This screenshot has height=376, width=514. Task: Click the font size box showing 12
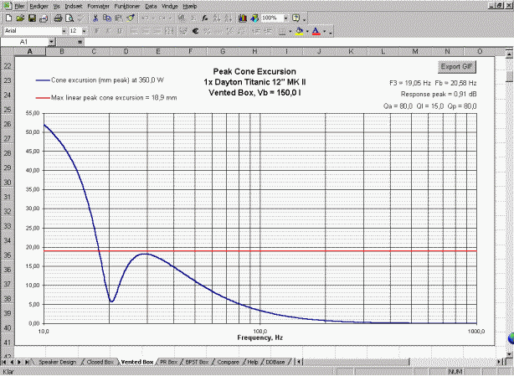click(x=74, y=31)
